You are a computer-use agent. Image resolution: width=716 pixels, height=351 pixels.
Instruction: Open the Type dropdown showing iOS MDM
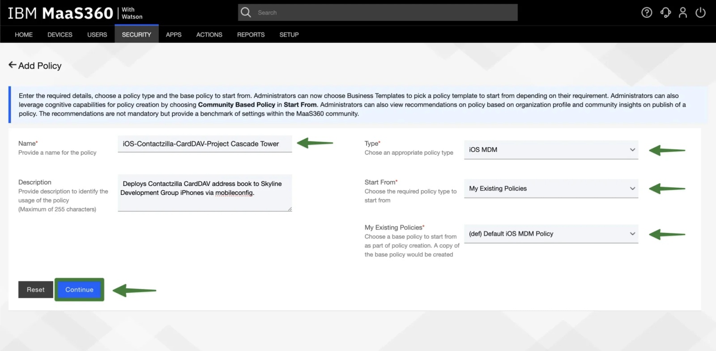[551, 150]
